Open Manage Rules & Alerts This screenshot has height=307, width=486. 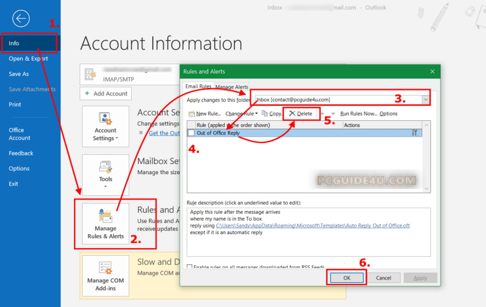click(x=105, y=224)
